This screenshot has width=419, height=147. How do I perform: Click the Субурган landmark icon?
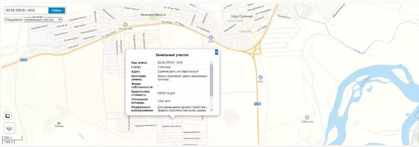coord(307,117)
